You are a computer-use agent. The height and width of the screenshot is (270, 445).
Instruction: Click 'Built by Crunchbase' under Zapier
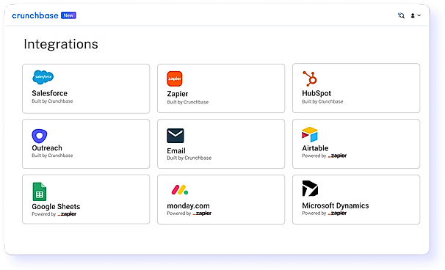coord(187,102)
